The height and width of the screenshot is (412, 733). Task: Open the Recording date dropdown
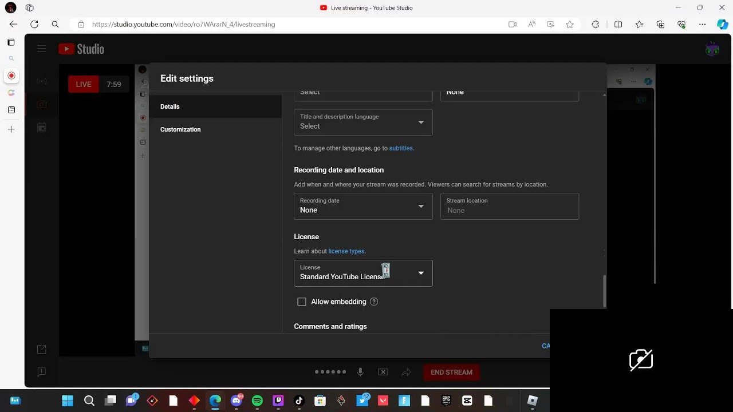tap(363, 206)
